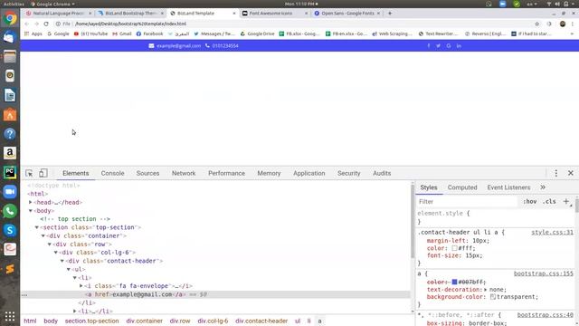Open DevTools three-dot customize menu
This screenshot has width=579, height=326.
pyautogui.click(x=556, y=173)
